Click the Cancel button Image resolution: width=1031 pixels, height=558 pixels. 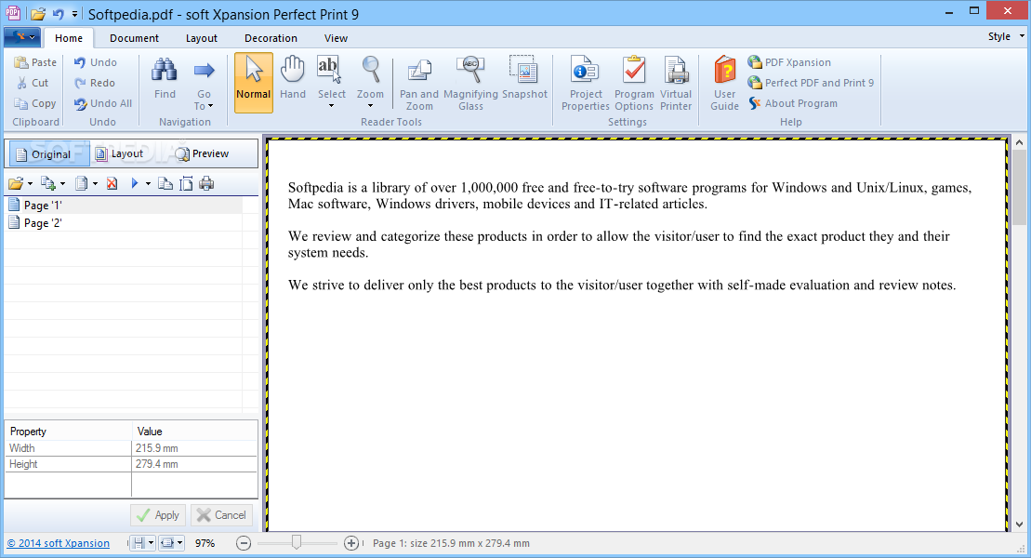[x=221, y=515]
